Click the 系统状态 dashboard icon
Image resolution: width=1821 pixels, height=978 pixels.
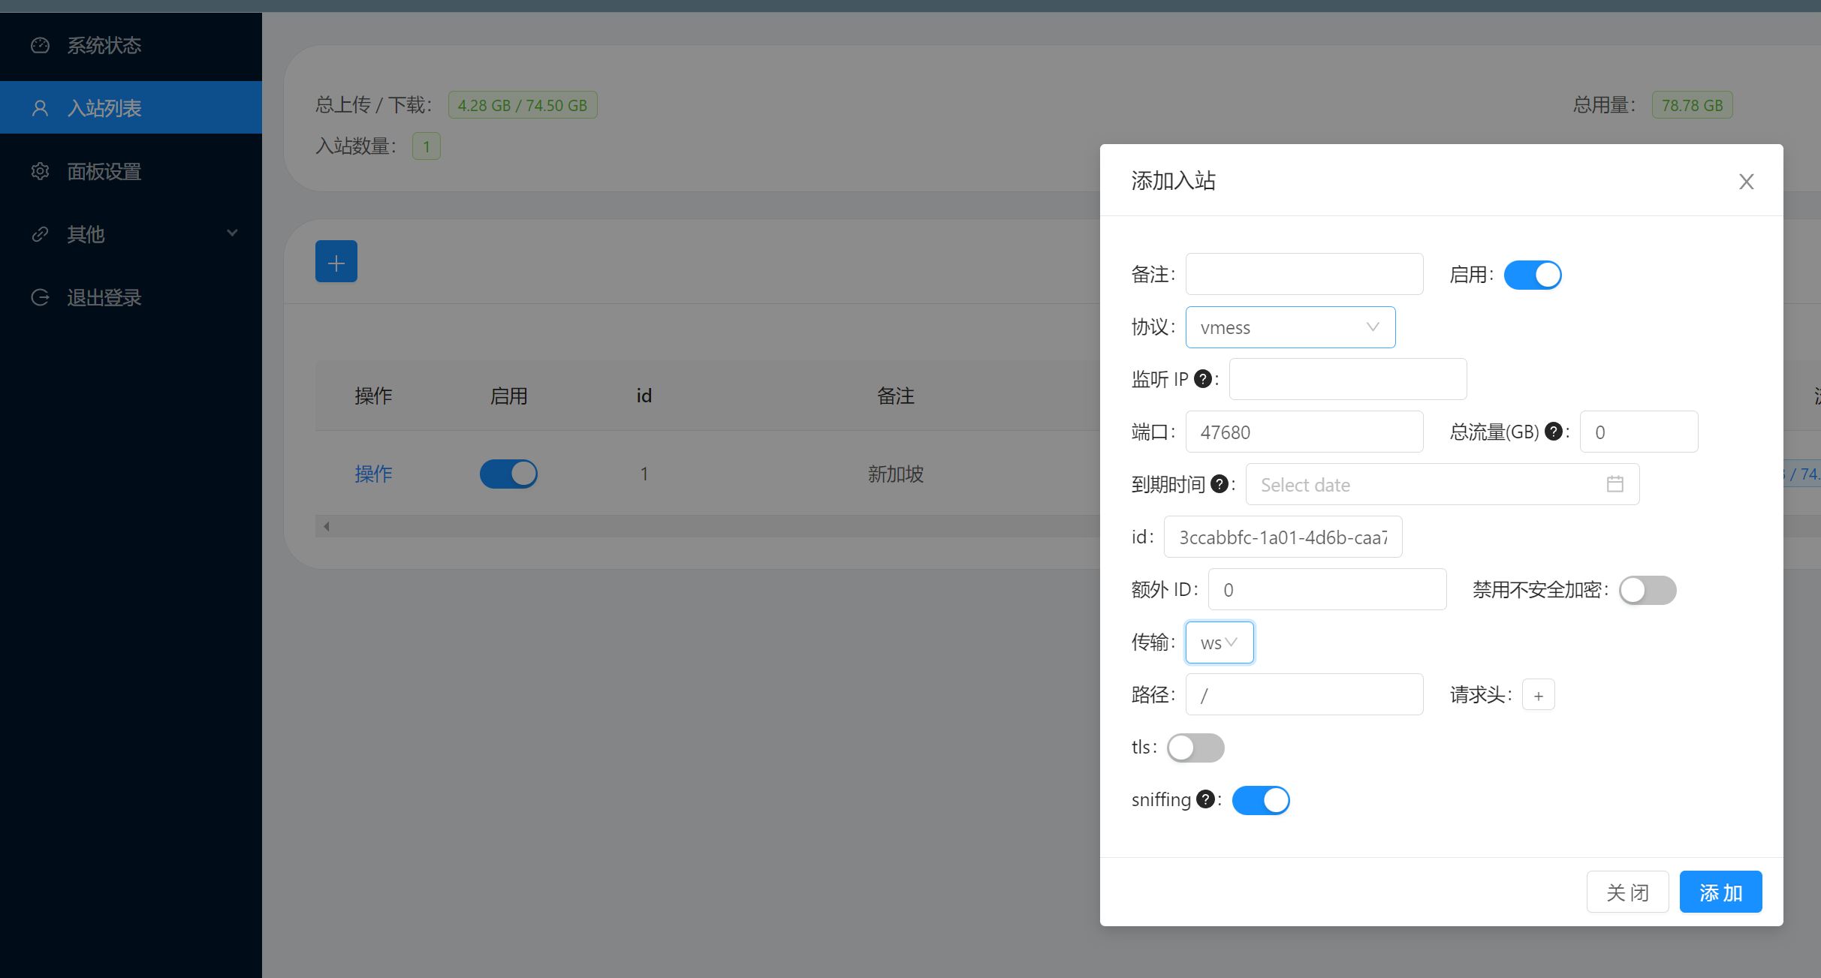coord(40,46)
